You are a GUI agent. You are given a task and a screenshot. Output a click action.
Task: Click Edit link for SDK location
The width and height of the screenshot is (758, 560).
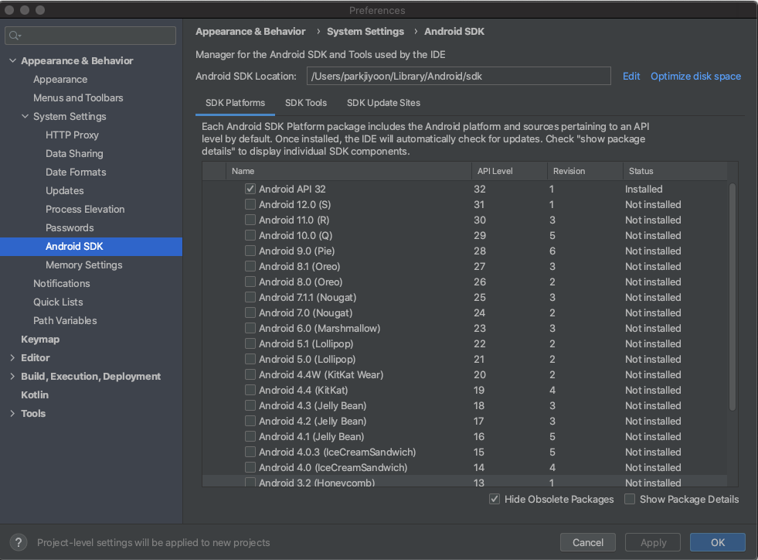tap(631, 76)
